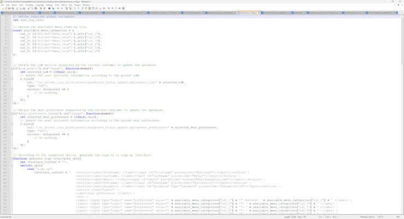Click the "case "sign_up":" line

[40, 169]
